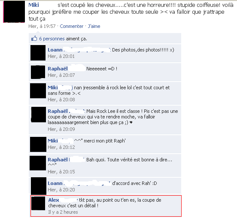This screenshot has height=218, width=237.
Task: Click the post author's blacked-out profile picture
Action: point(14,12)
